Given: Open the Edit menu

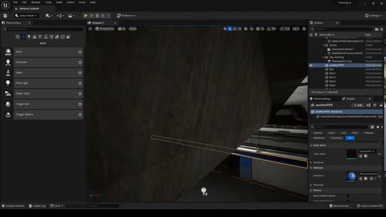Looking at the screenshot, I should (24, 2).
